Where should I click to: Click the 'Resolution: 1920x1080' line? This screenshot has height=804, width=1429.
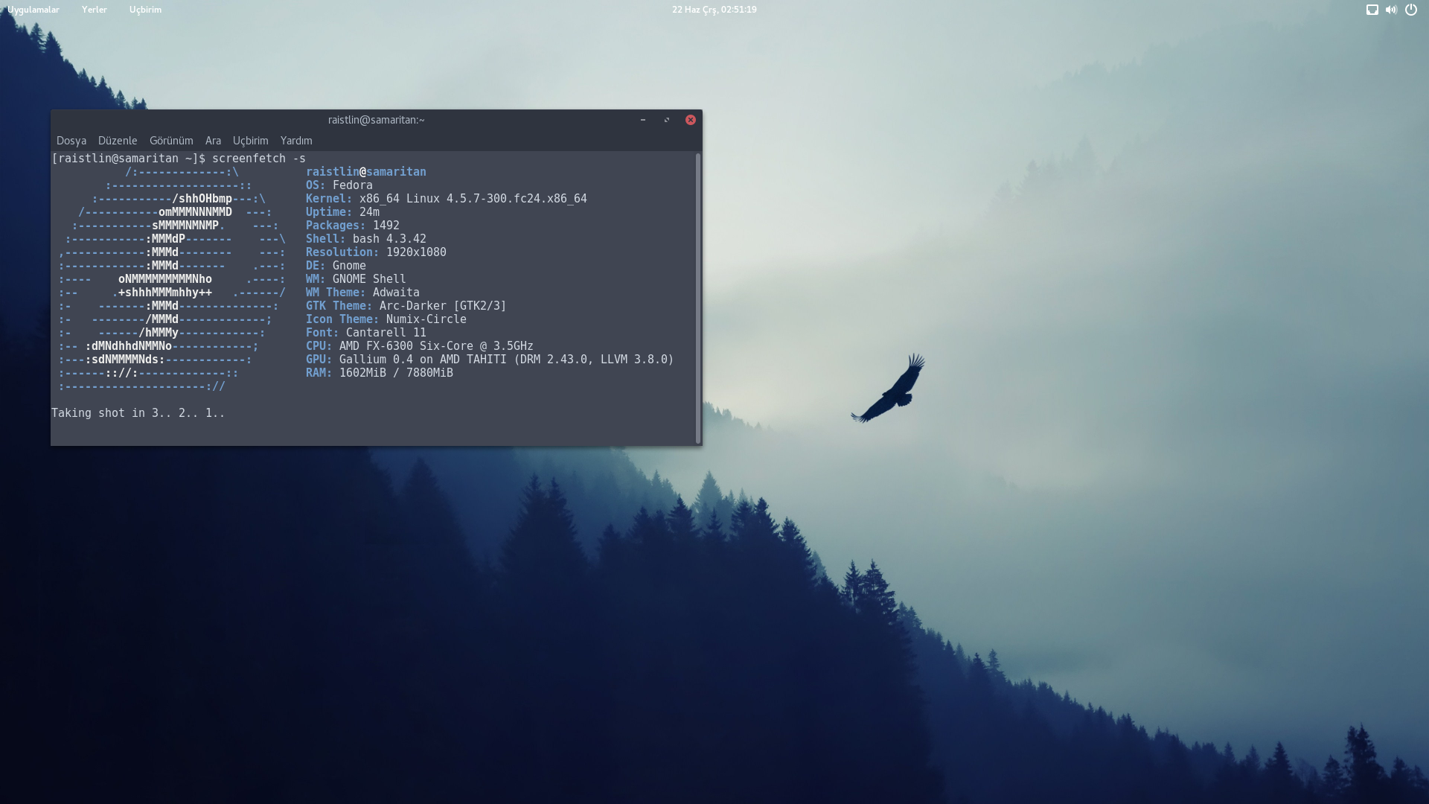pos(376,252)
